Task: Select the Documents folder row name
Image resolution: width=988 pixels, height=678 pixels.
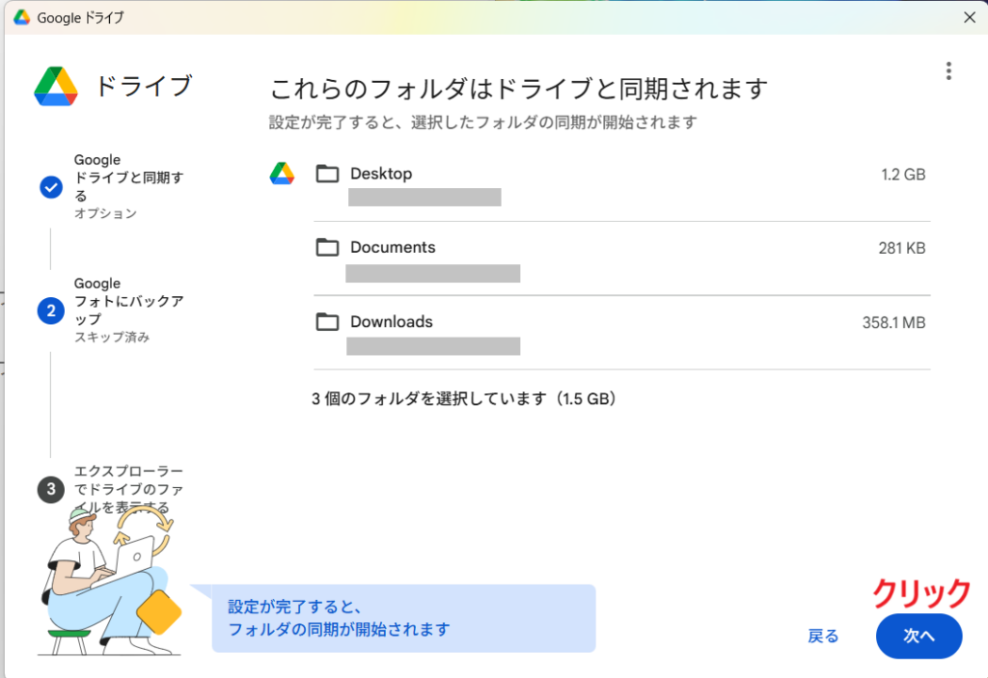Action: 393,248
